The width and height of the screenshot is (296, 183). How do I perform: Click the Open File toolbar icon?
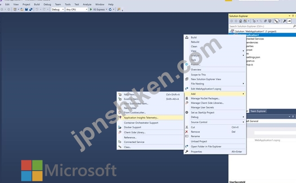[x=22, y=9]
